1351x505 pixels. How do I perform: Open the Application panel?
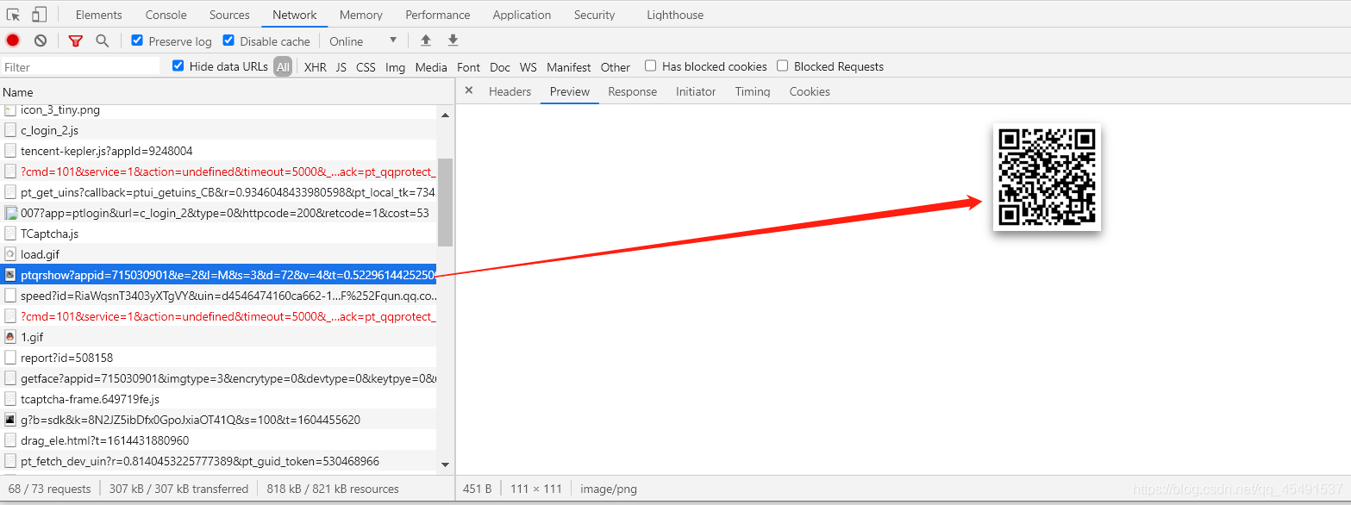click(x=522, y=15)
